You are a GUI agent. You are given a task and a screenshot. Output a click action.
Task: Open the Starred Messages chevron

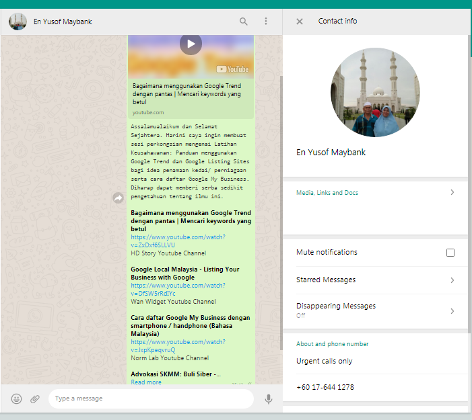tap(452, 280)
